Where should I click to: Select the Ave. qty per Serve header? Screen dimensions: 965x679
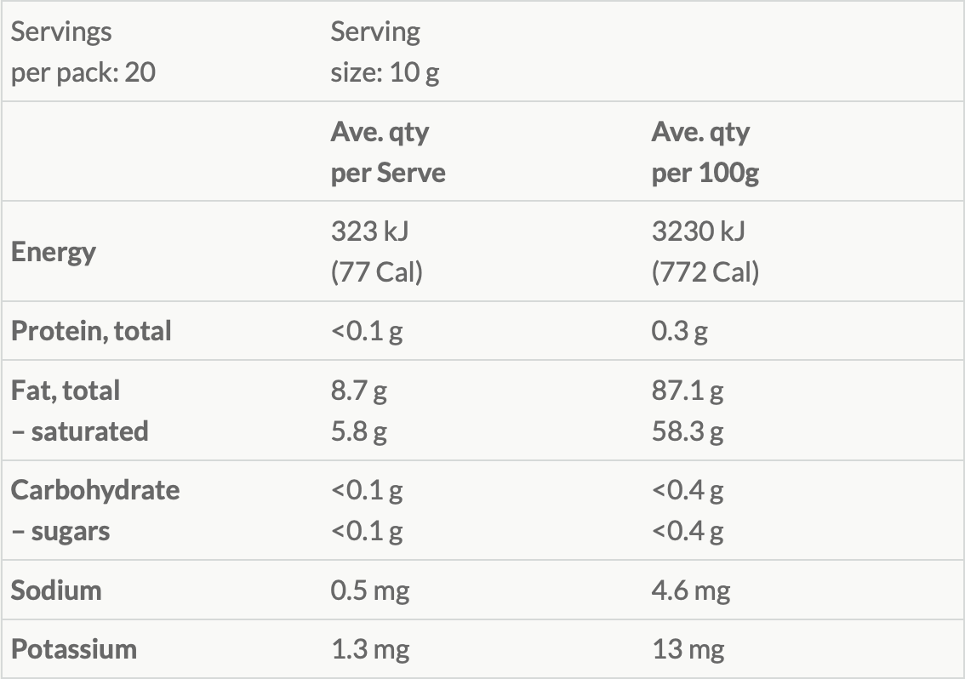(x=388, y=152)
